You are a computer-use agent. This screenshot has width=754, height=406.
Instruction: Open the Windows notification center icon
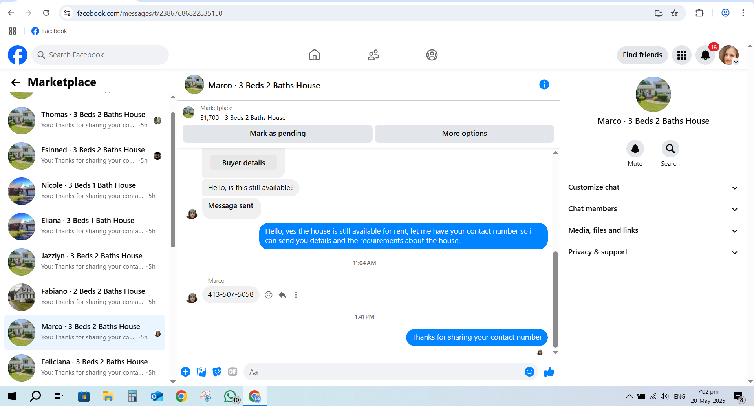coord(739,397)
